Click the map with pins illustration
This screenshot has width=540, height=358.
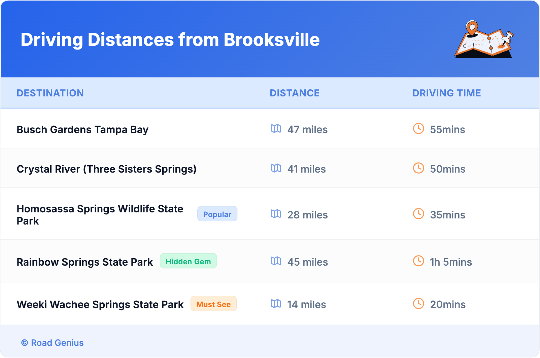pos(484,39)
